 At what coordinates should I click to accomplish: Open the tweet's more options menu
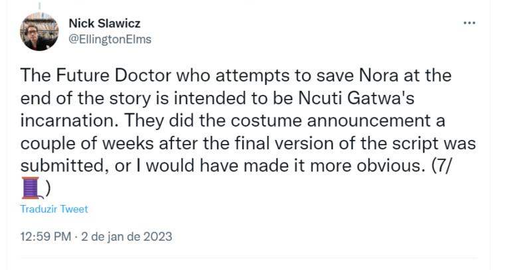(x=469, y=23)
